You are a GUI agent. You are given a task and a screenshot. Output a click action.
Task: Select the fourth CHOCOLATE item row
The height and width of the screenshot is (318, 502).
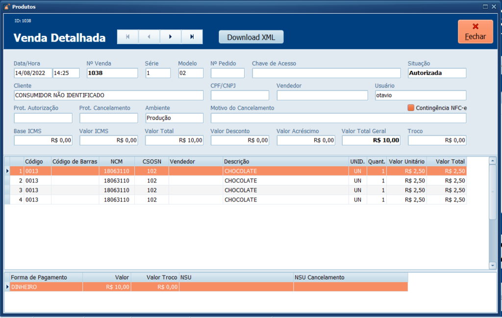tap(240, 200)
